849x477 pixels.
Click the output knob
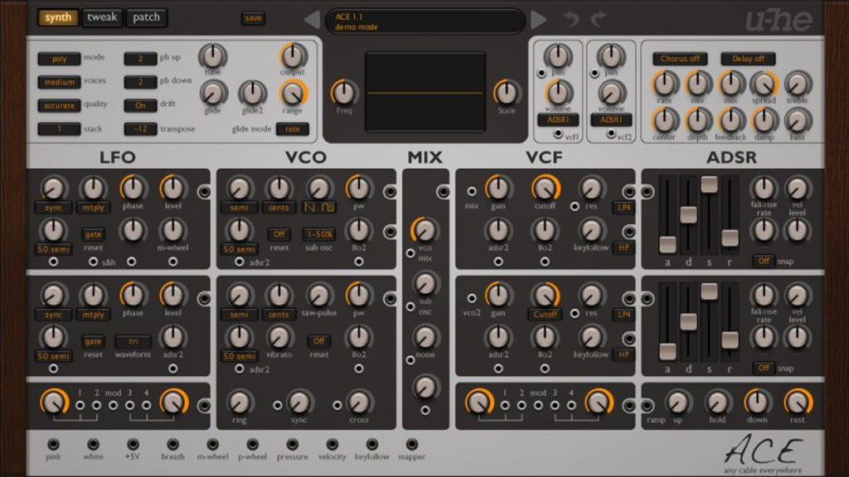(x=293, y=55)
